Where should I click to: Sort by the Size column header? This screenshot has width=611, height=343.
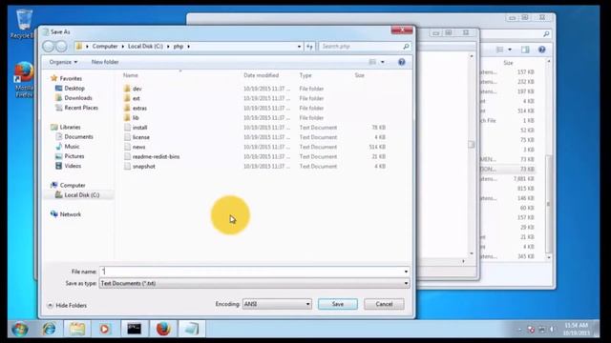point(359,75)
